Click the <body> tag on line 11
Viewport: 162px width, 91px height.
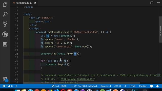pos(28,14)
